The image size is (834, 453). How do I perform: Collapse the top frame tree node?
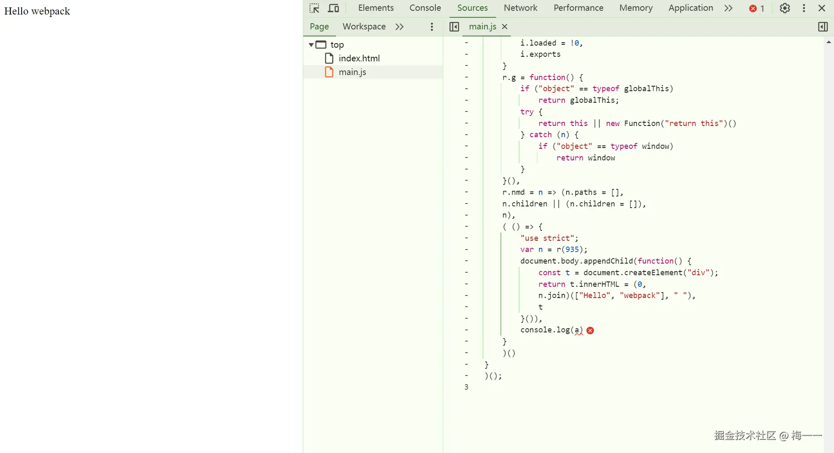point(311,44)
